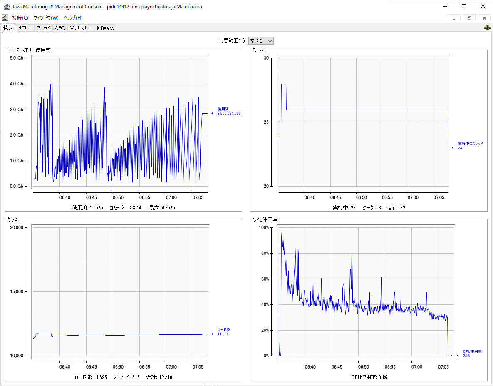Switch to the メモリー tab

(x=25, y=28)
